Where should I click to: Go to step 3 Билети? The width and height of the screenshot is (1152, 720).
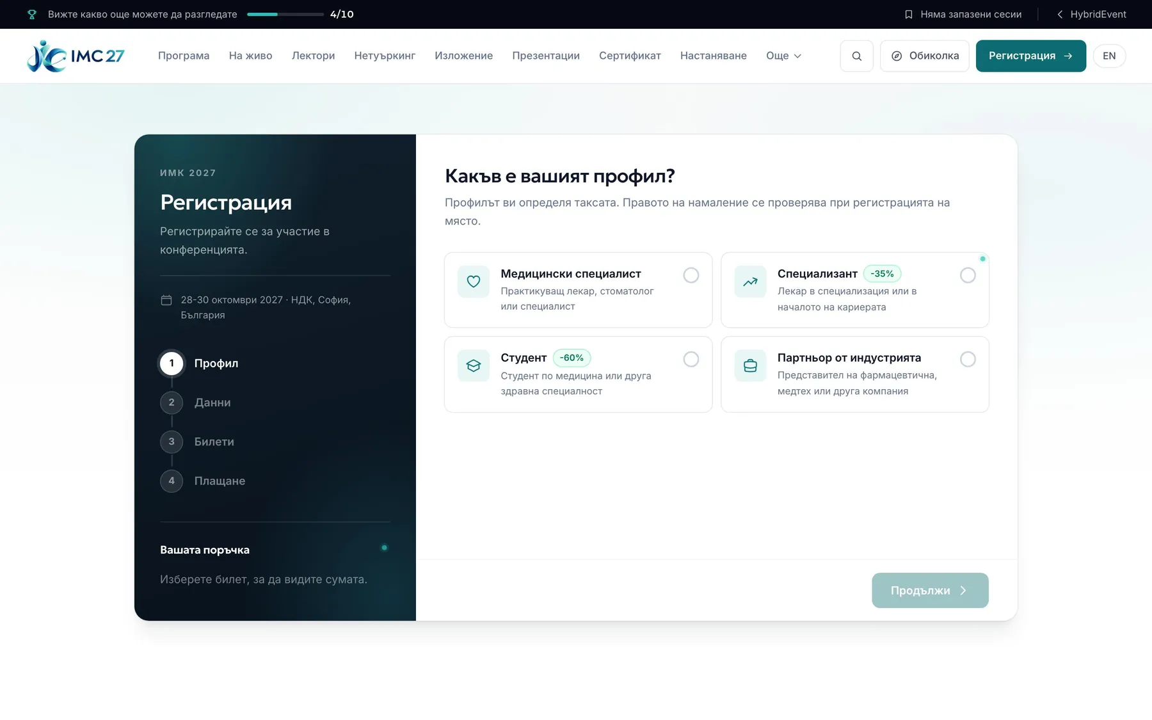click(x=197, y=442)
